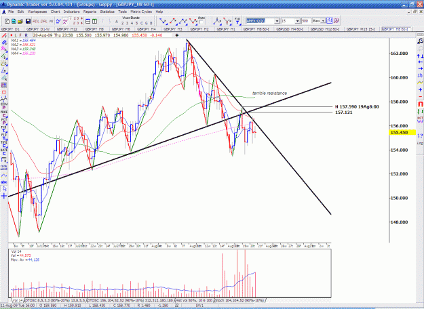This screenshot has height=309, width=424.
Task: Click the bar count field showing 500
Action: point(306,21)
